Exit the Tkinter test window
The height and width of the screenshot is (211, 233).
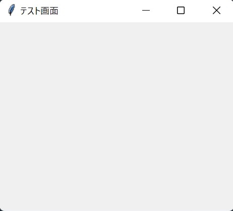coord(216,11)
